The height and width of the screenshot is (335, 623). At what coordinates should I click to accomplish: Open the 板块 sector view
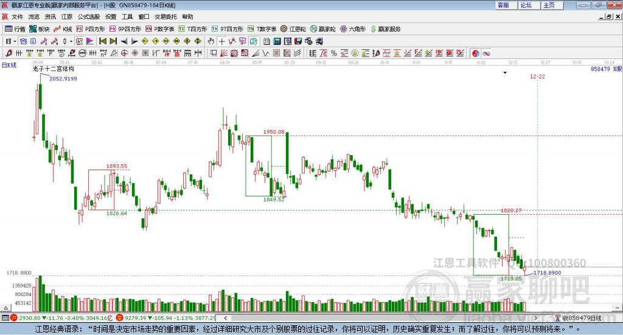tap(39, 29)
